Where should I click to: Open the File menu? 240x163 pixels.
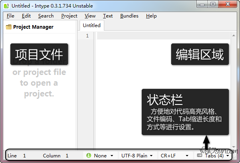(10, 16)
